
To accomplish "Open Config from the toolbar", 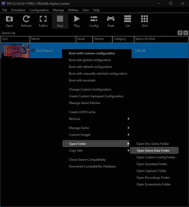I will pos(94,21).
